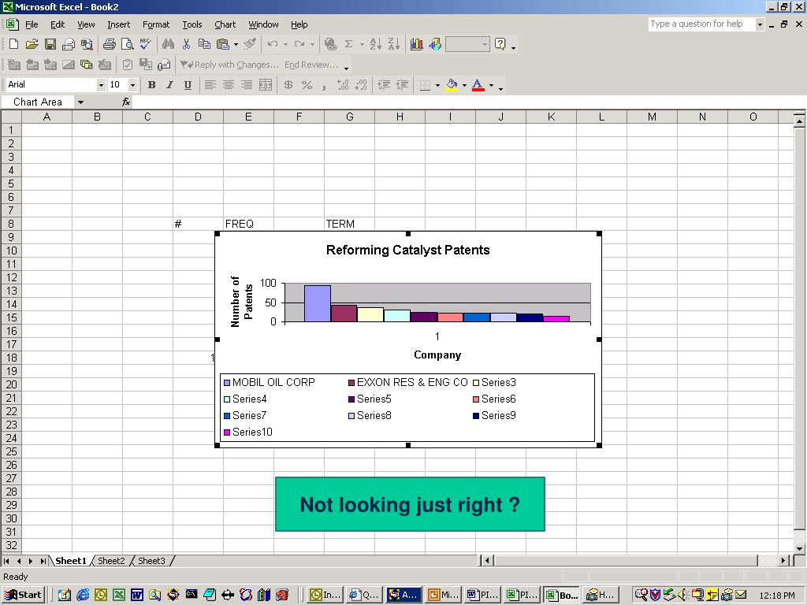This screenshot has height=605, width=807.
Task: Open the Chart menu
Action: (225, 24)
